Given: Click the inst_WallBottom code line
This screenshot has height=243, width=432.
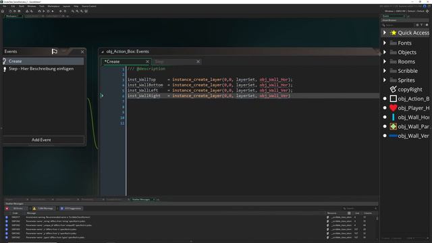Looking at the screenshot, I should pyautogui.click(x=210, y=85).
